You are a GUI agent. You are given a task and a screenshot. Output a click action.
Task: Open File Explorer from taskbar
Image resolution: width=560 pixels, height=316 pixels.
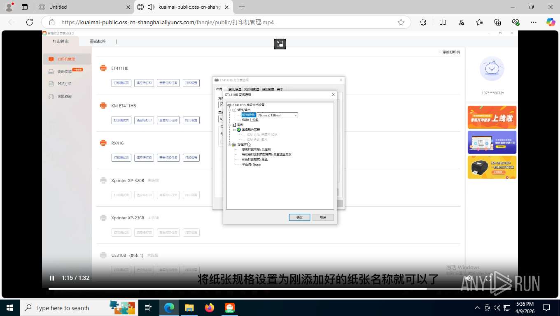pos(189,308)
